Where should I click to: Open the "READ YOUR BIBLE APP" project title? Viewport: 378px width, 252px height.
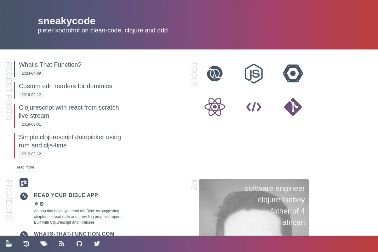(66, 195)
